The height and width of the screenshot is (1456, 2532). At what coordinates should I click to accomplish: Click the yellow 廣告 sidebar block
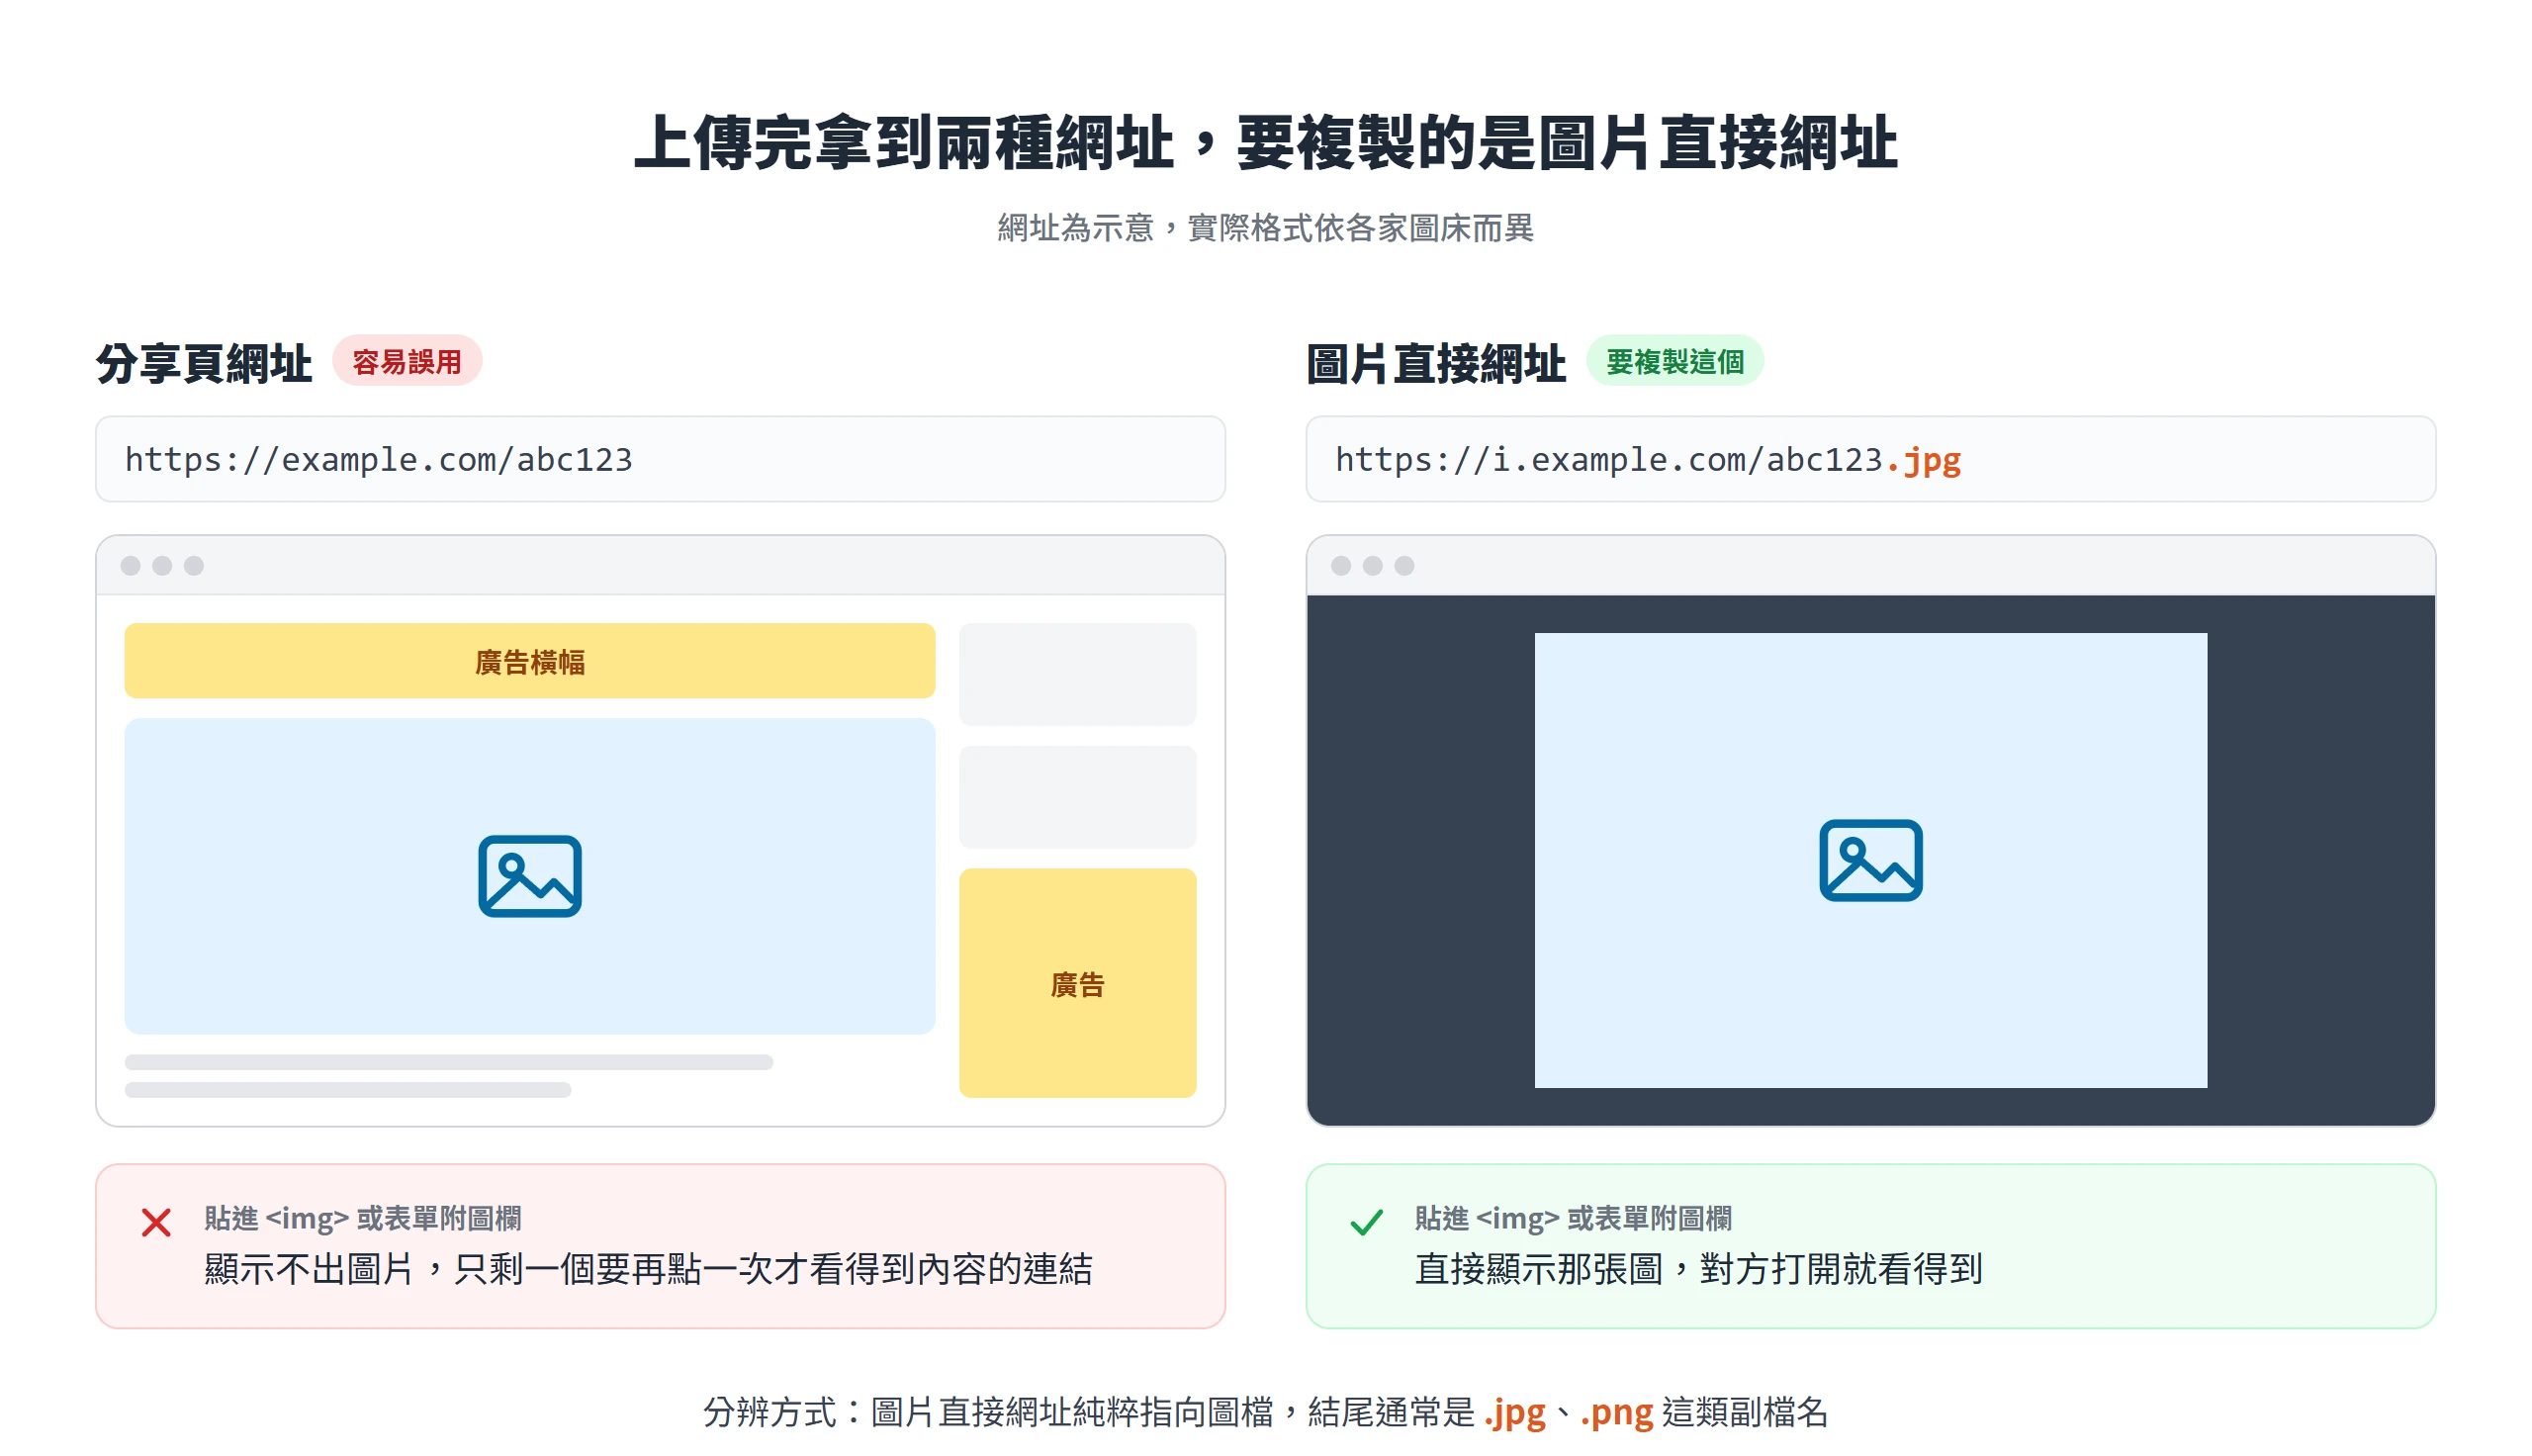(1077, 983)
